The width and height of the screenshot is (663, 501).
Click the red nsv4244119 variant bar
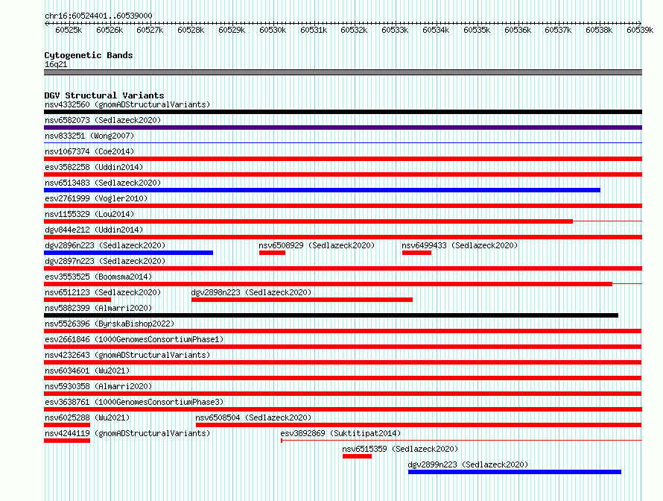pos(67,441)
